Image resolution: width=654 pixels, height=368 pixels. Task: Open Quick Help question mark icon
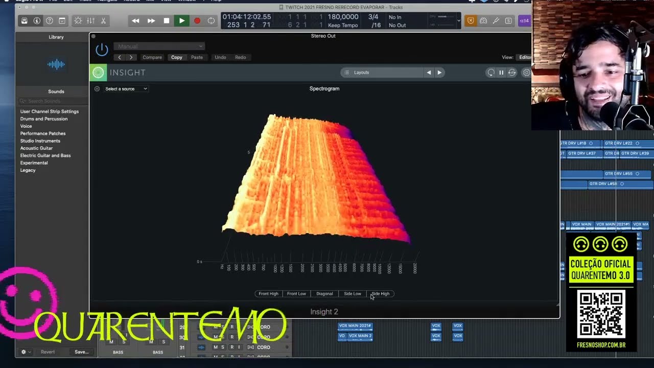(50, 21)
